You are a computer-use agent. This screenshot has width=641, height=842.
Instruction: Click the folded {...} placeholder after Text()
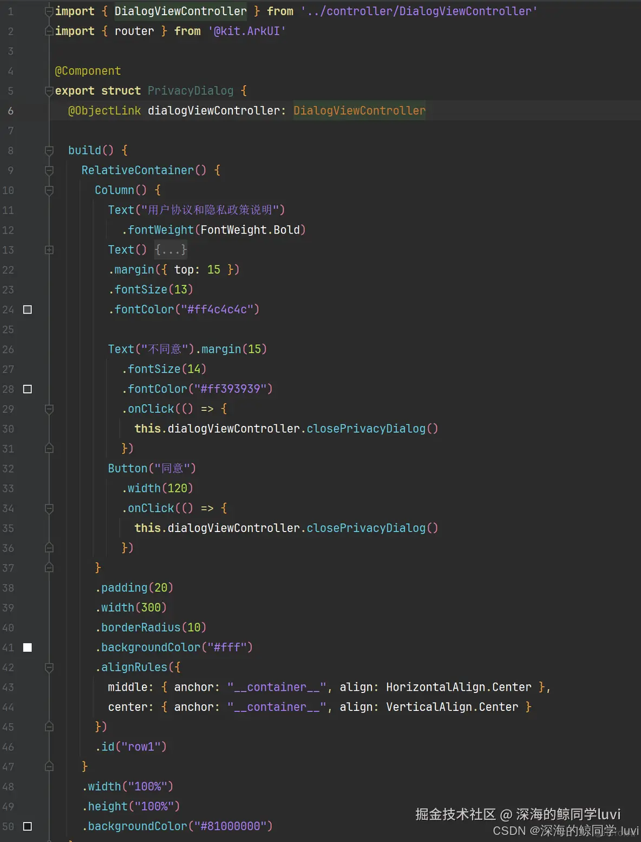click(x=171, y=250)
